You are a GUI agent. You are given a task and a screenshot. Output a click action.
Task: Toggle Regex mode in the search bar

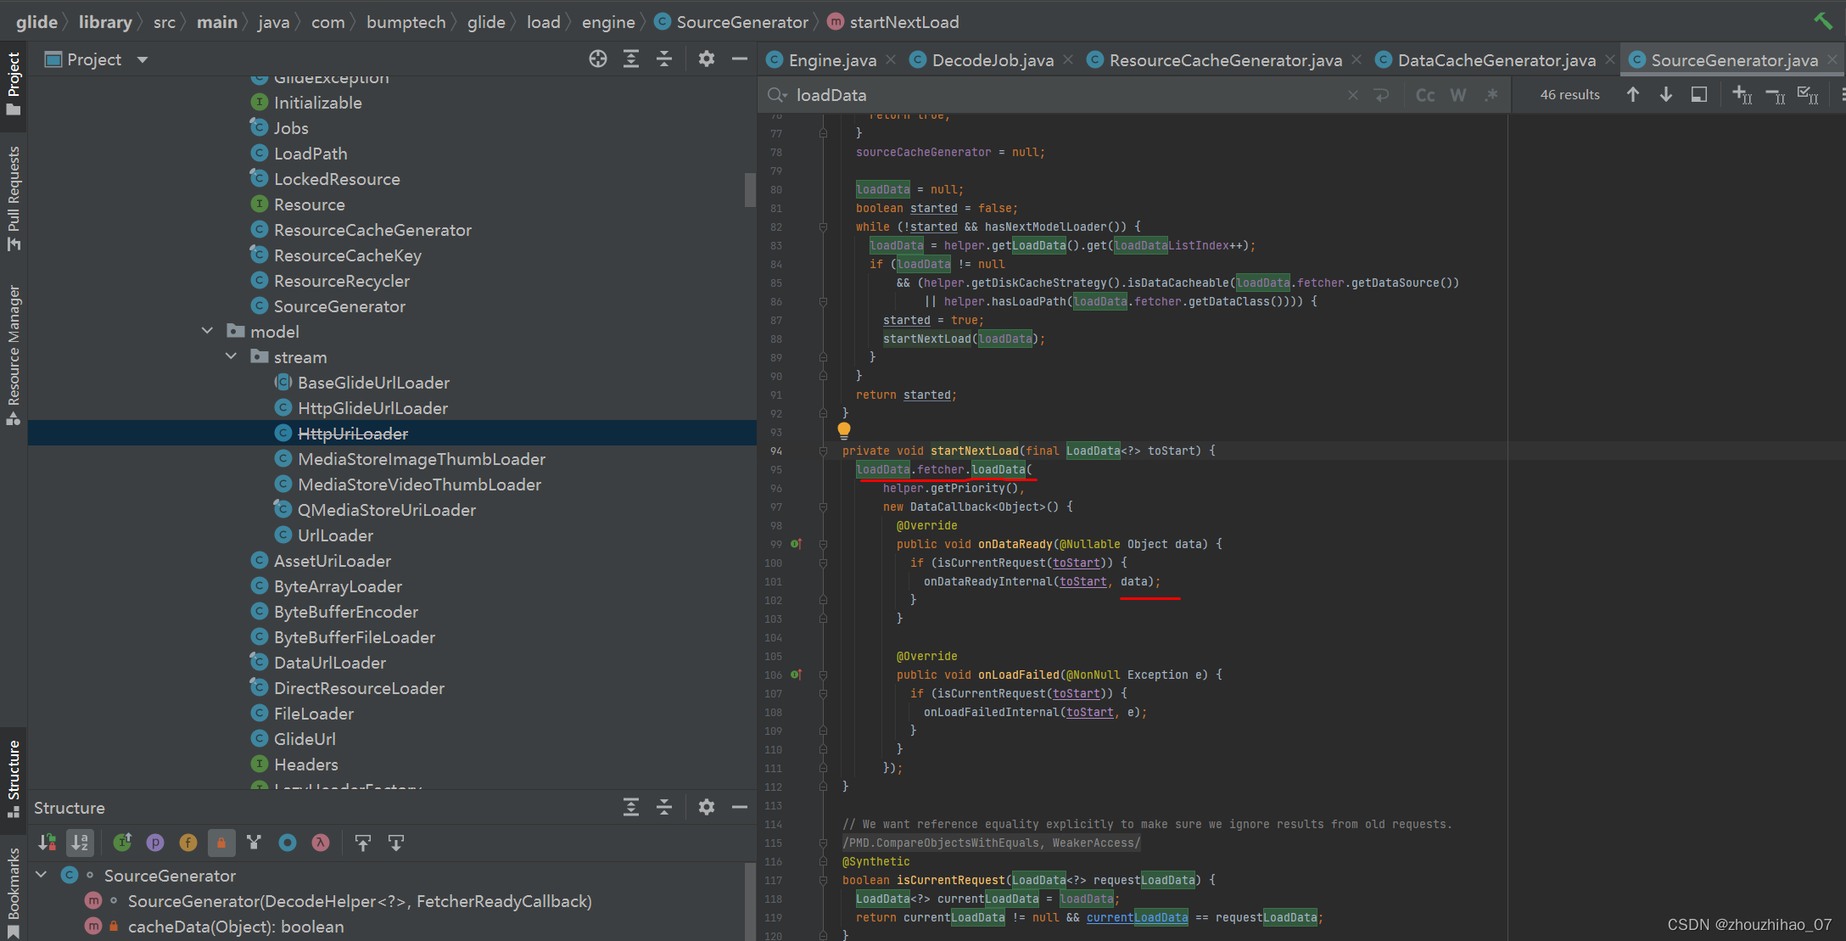pos(1491,95)
